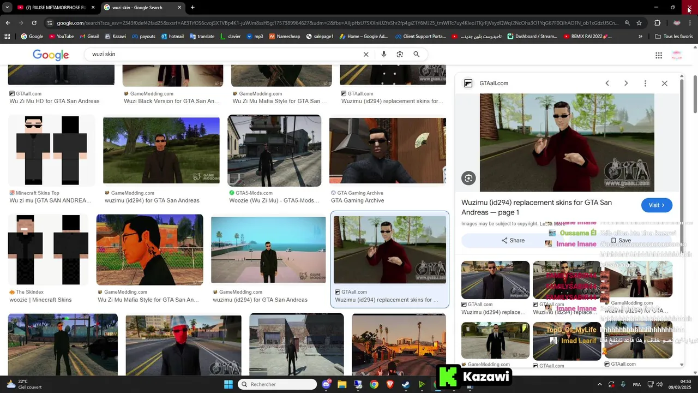The width and height of the screenshot is (698, 393).
Task: Reload the current page
Action: click(34, 23)
